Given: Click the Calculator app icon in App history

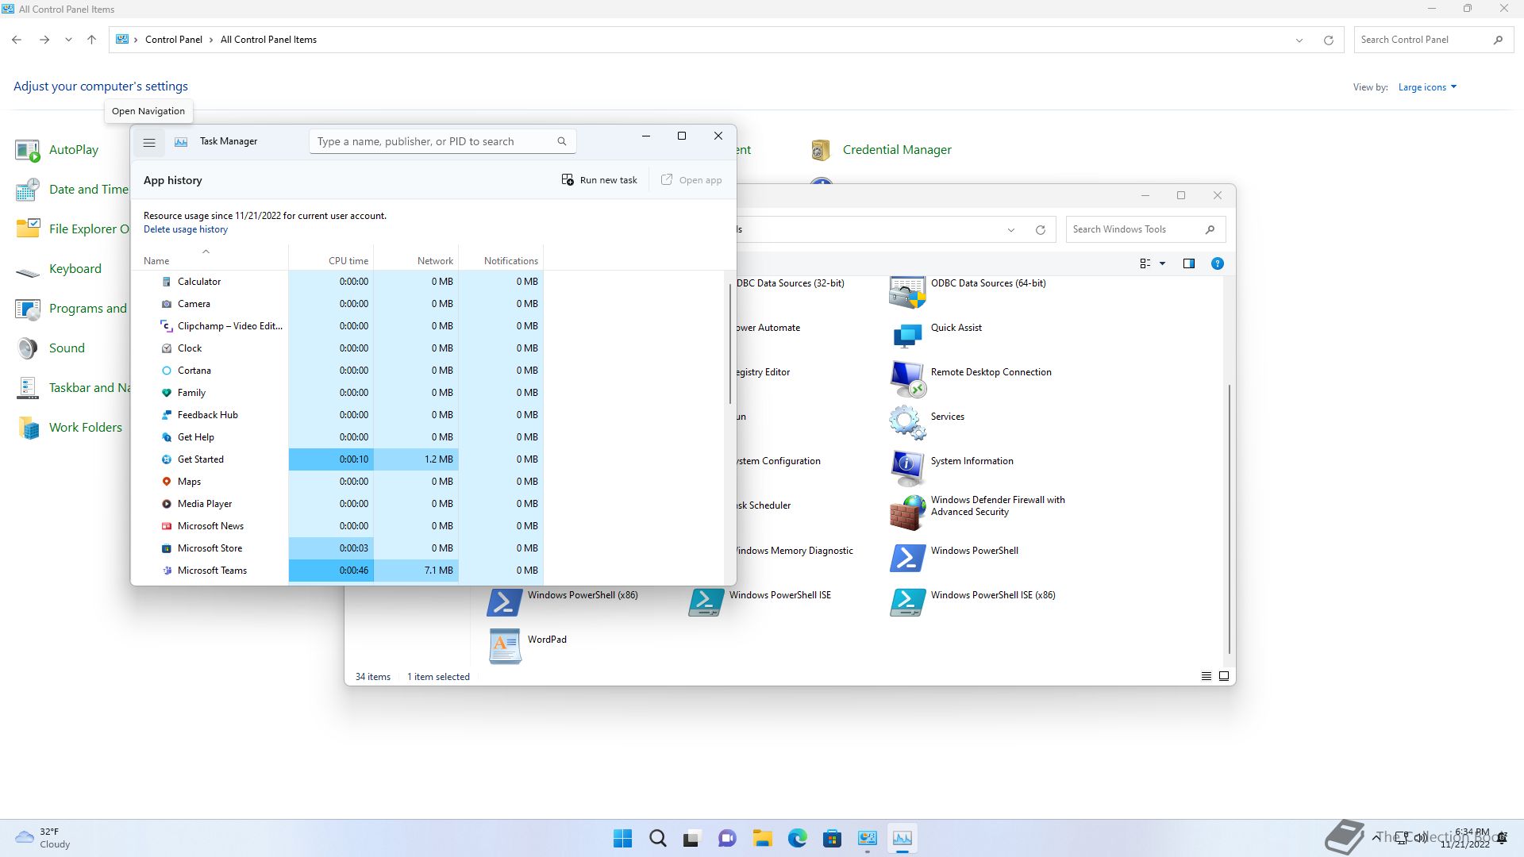Looking at the screenshot, I should (167, 282).
